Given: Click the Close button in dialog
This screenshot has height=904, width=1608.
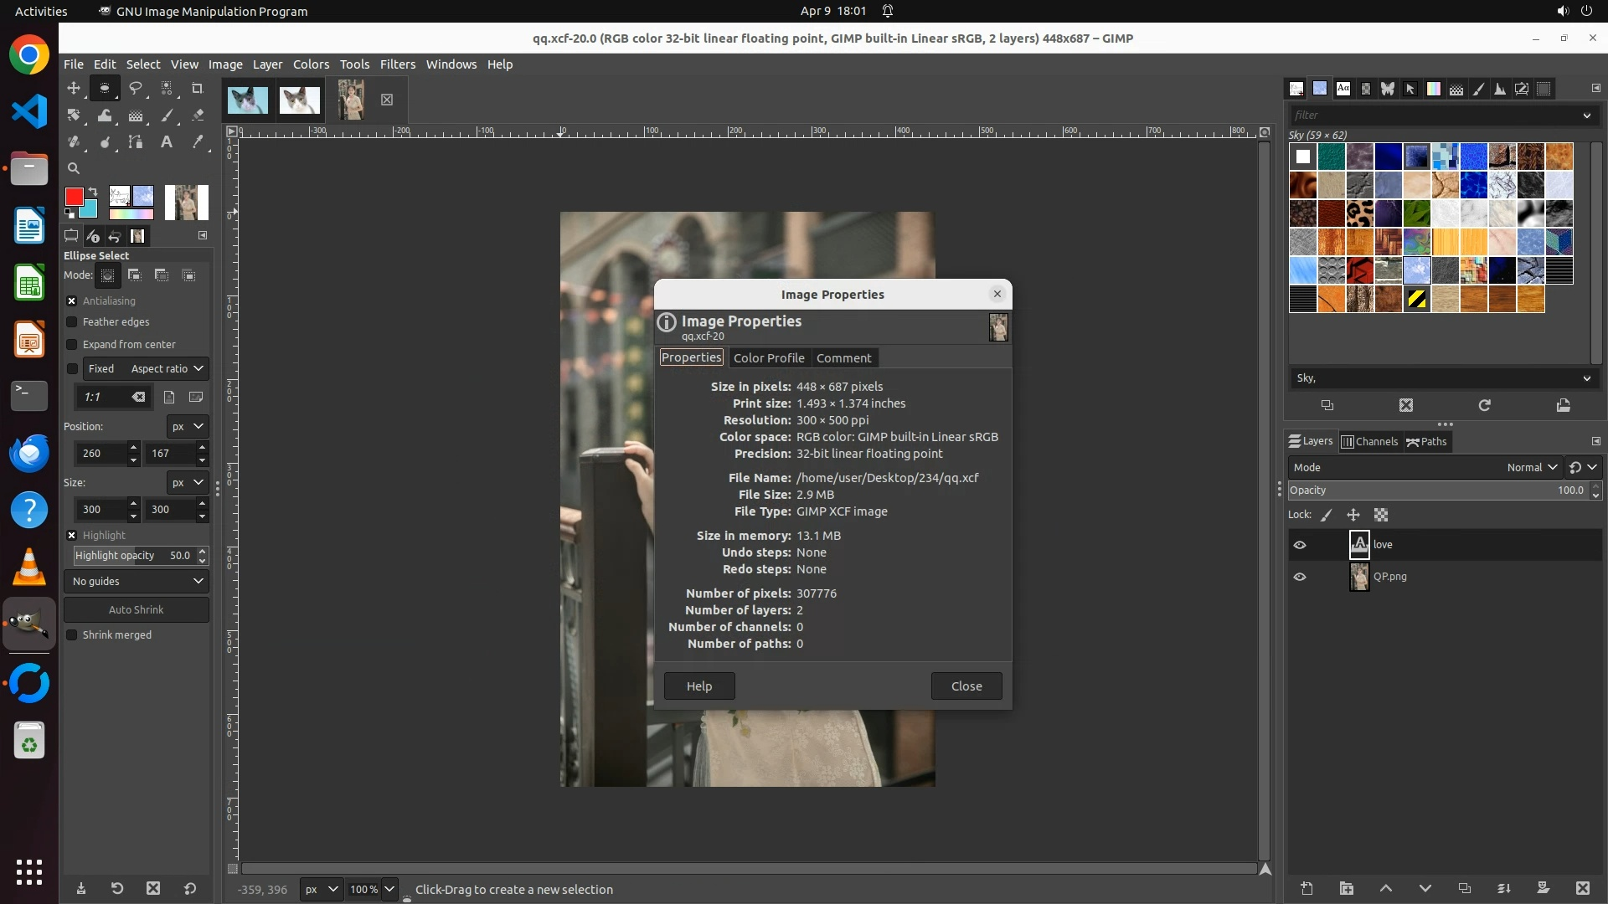Looking at the screenshot, I should [x=966, y=686].
